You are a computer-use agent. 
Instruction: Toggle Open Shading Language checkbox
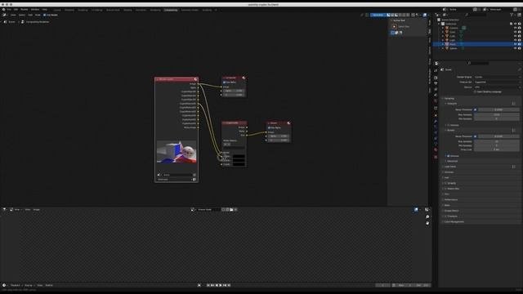[475, 91]
